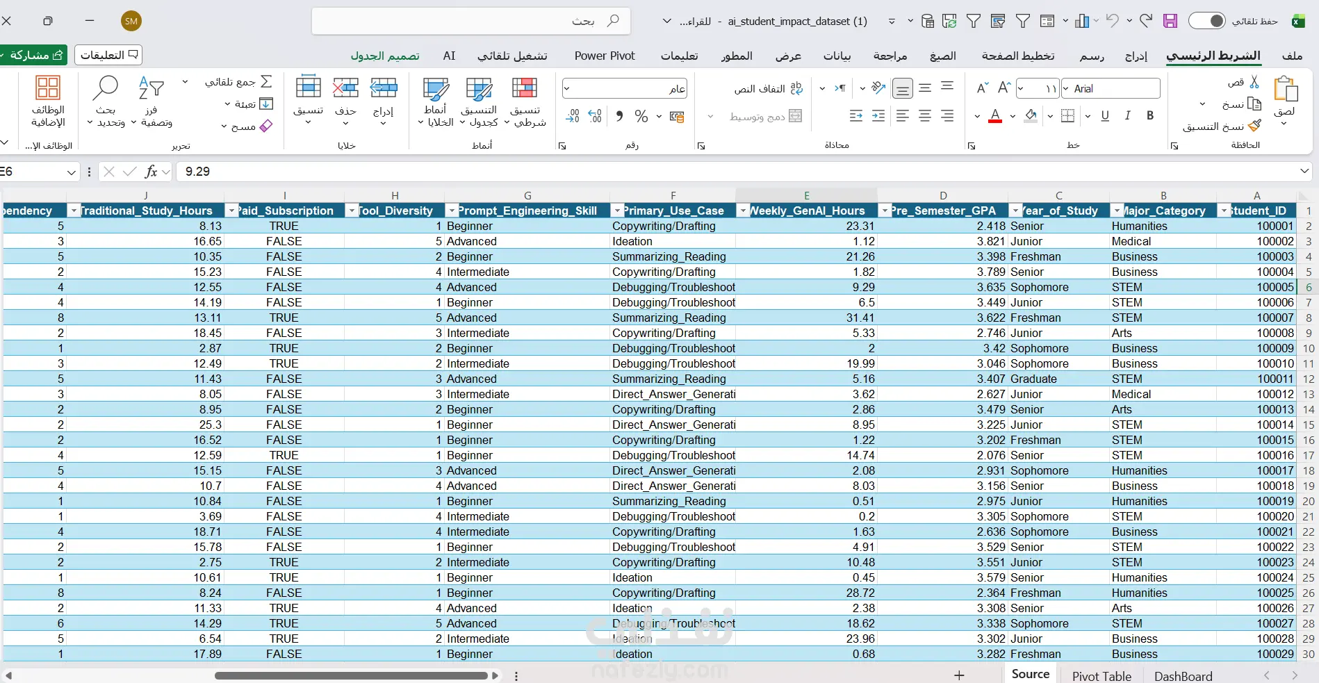
Task: Click the Undo arrow in the quick access toolbar
Action: [x=1112, y=22]
